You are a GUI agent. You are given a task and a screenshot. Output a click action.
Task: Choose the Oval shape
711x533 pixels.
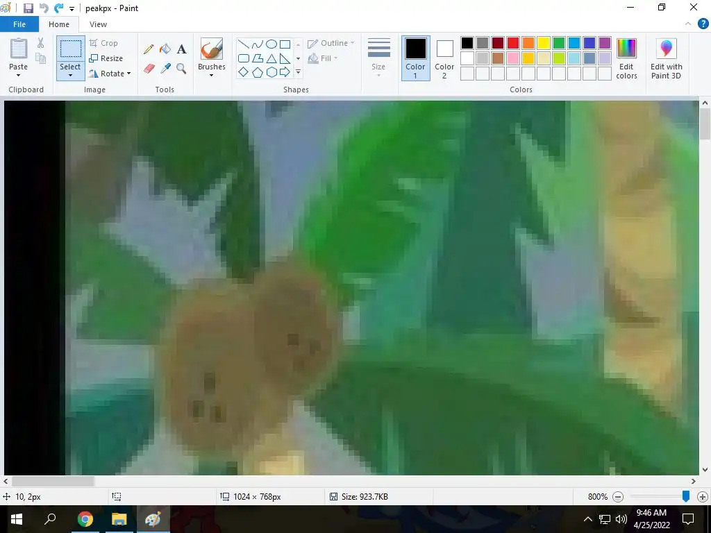click(x=271, y=44)
